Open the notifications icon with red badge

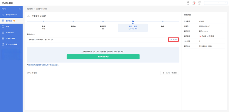194,3
